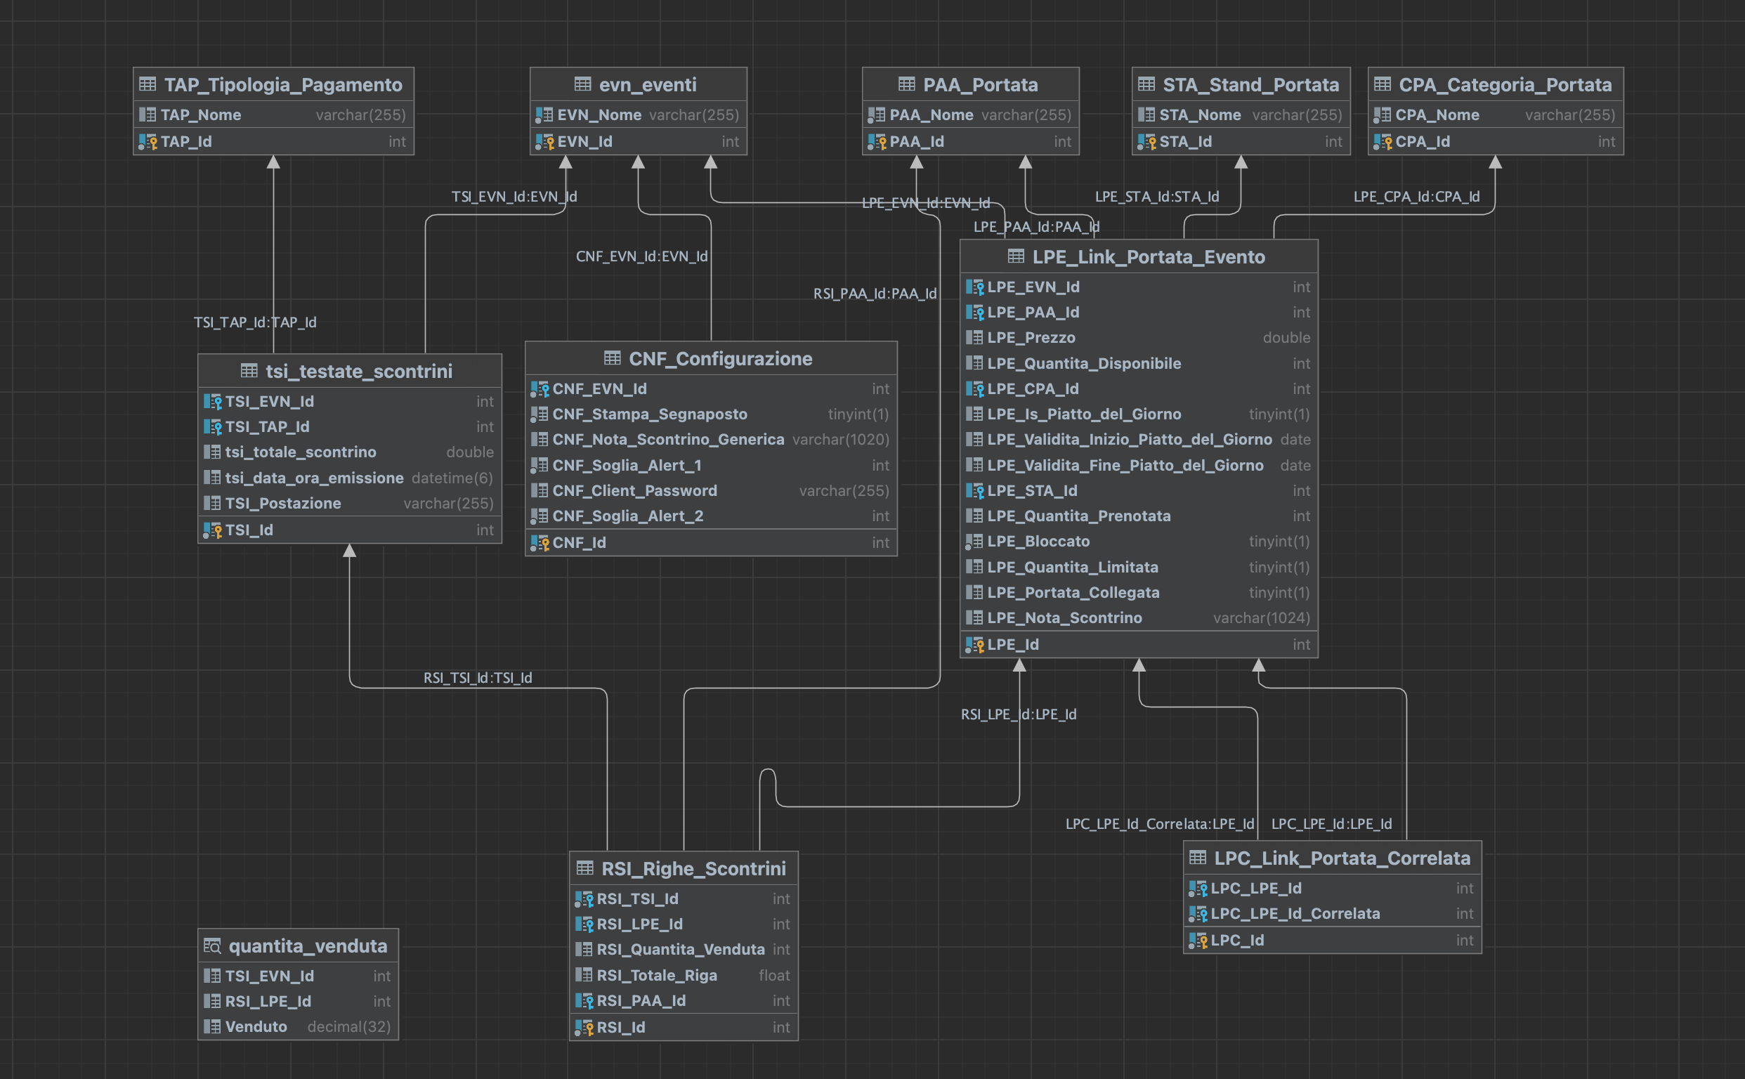Select the LPE_Nota_Scontrino column
This screenshot has width=1745, height=1079.
(1139, 618)
